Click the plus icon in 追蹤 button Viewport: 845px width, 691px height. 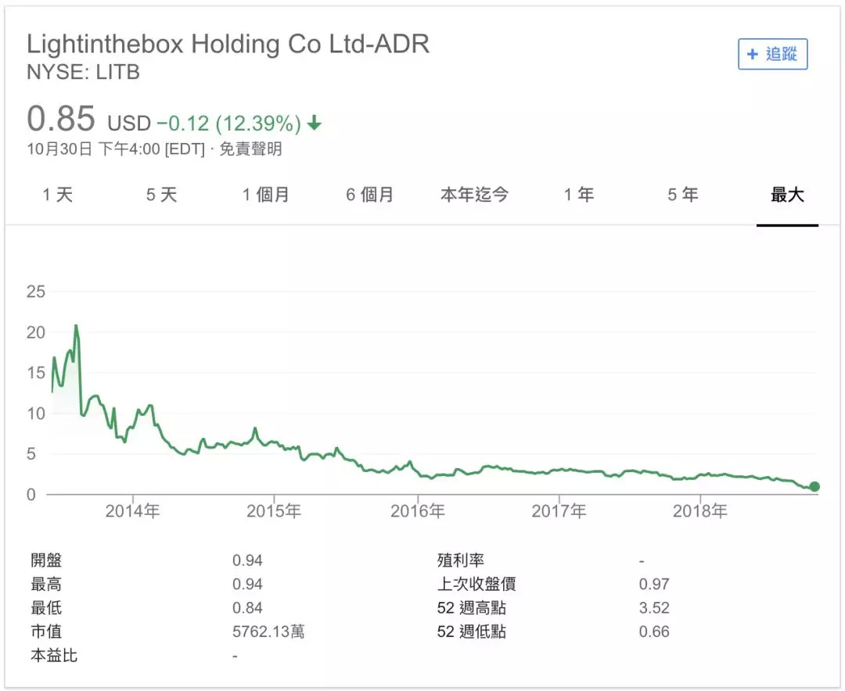tap(753, 54)
